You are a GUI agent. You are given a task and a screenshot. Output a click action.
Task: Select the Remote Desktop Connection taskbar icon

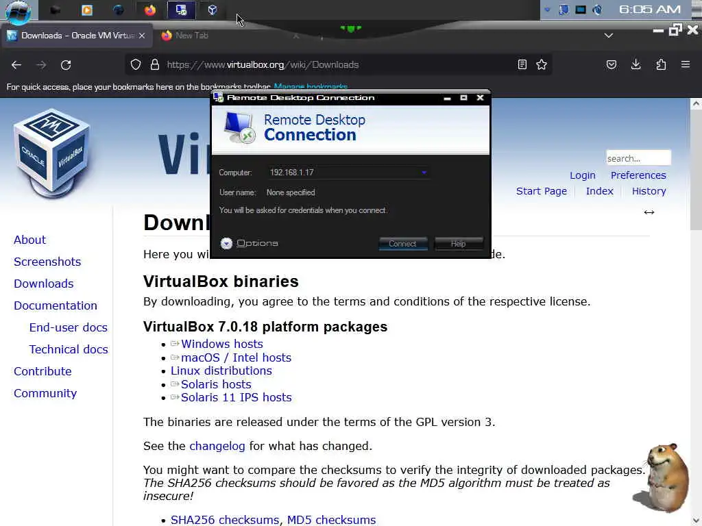(181, 10)
